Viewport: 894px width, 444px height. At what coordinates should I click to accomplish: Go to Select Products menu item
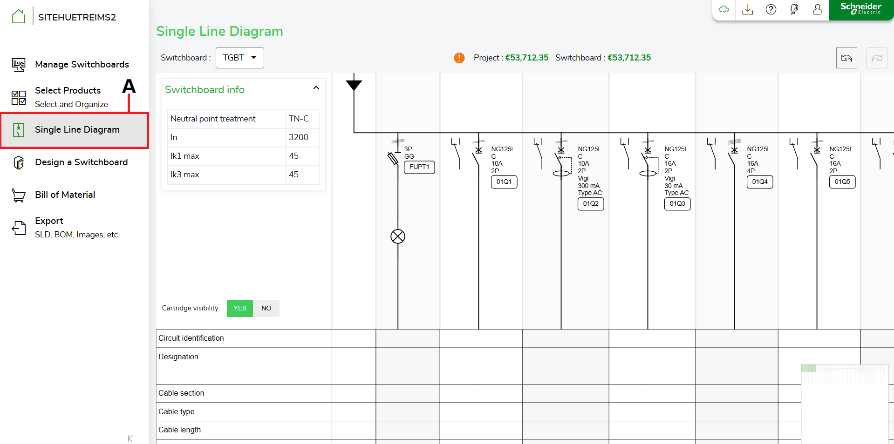point(68,90)
